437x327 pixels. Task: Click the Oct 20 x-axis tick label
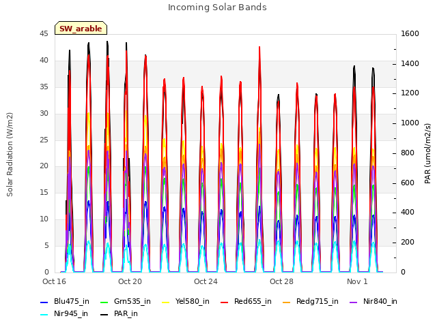coord(130,281)
